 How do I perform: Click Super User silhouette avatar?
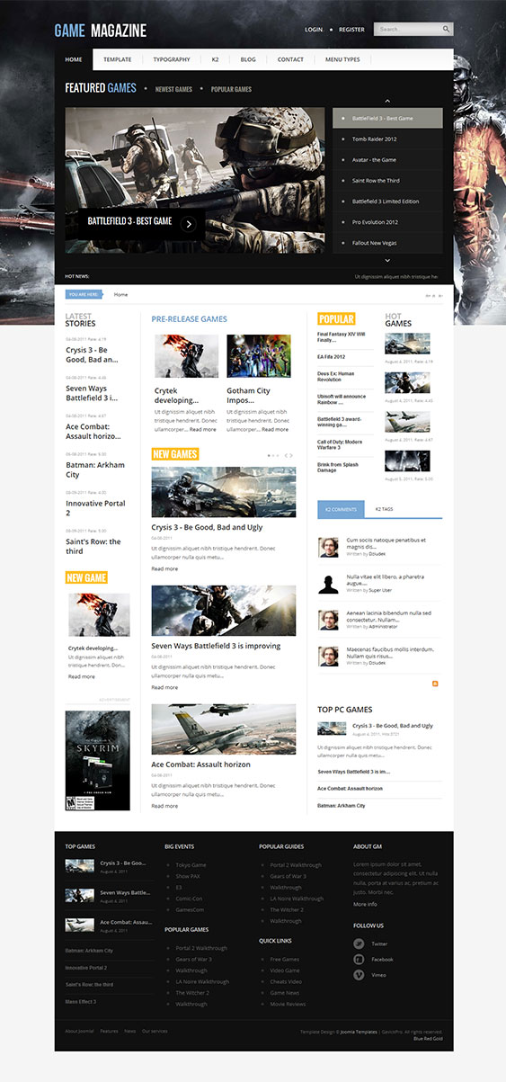pyautogui.click(x=328, y=583)
